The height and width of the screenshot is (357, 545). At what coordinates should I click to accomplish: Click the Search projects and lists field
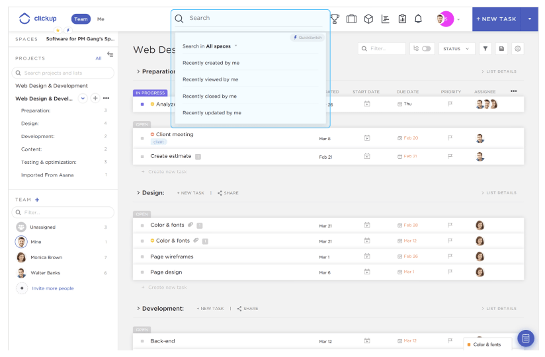click(64, 73)
